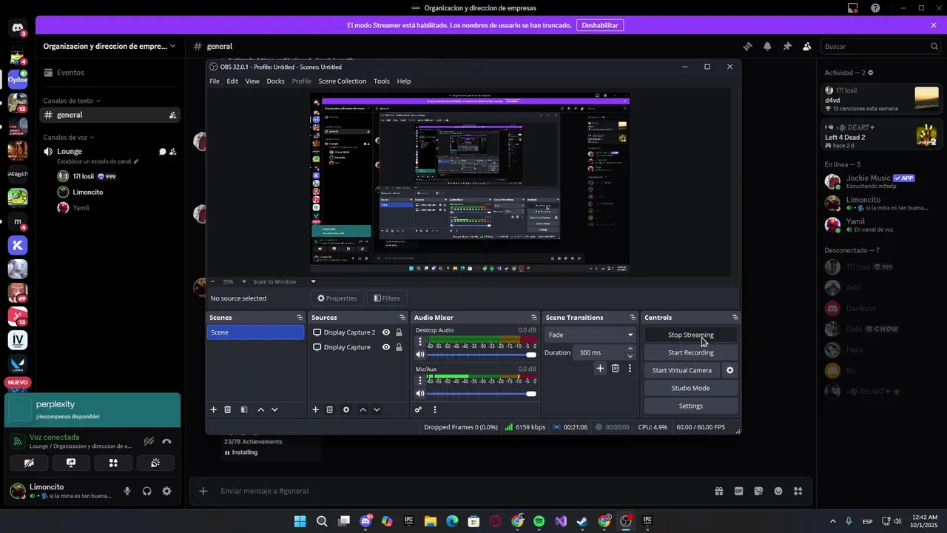Click Start Virtual Camera button

(682, 370)
